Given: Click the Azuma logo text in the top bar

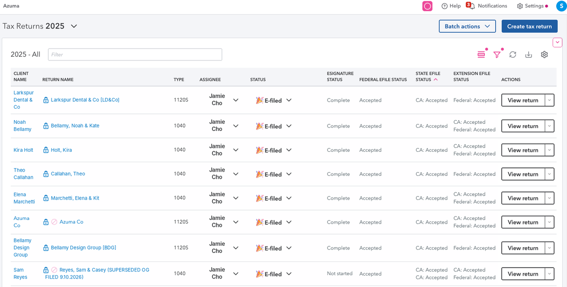Looking at the screenshot, I should (x=11, y=6).
